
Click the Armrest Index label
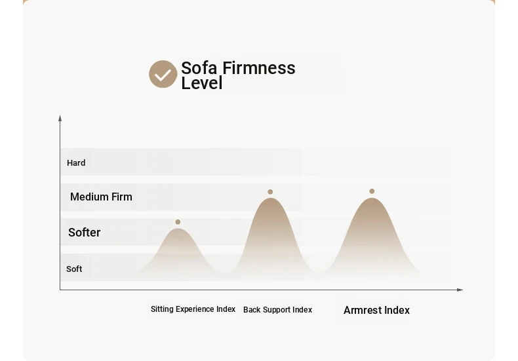tap(376, 310)
